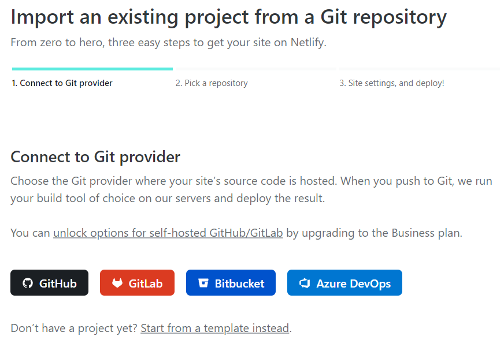The height and width of the screenshot is (347, 504).
Task: Open the Pick a repository step
Action: [212, 83]
